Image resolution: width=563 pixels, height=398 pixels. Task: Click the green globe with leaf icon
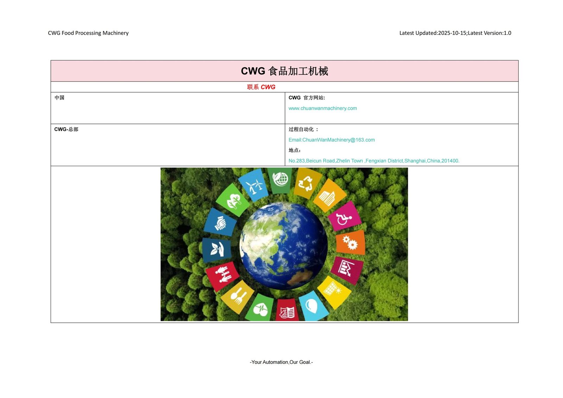click(x=280, y=179)
